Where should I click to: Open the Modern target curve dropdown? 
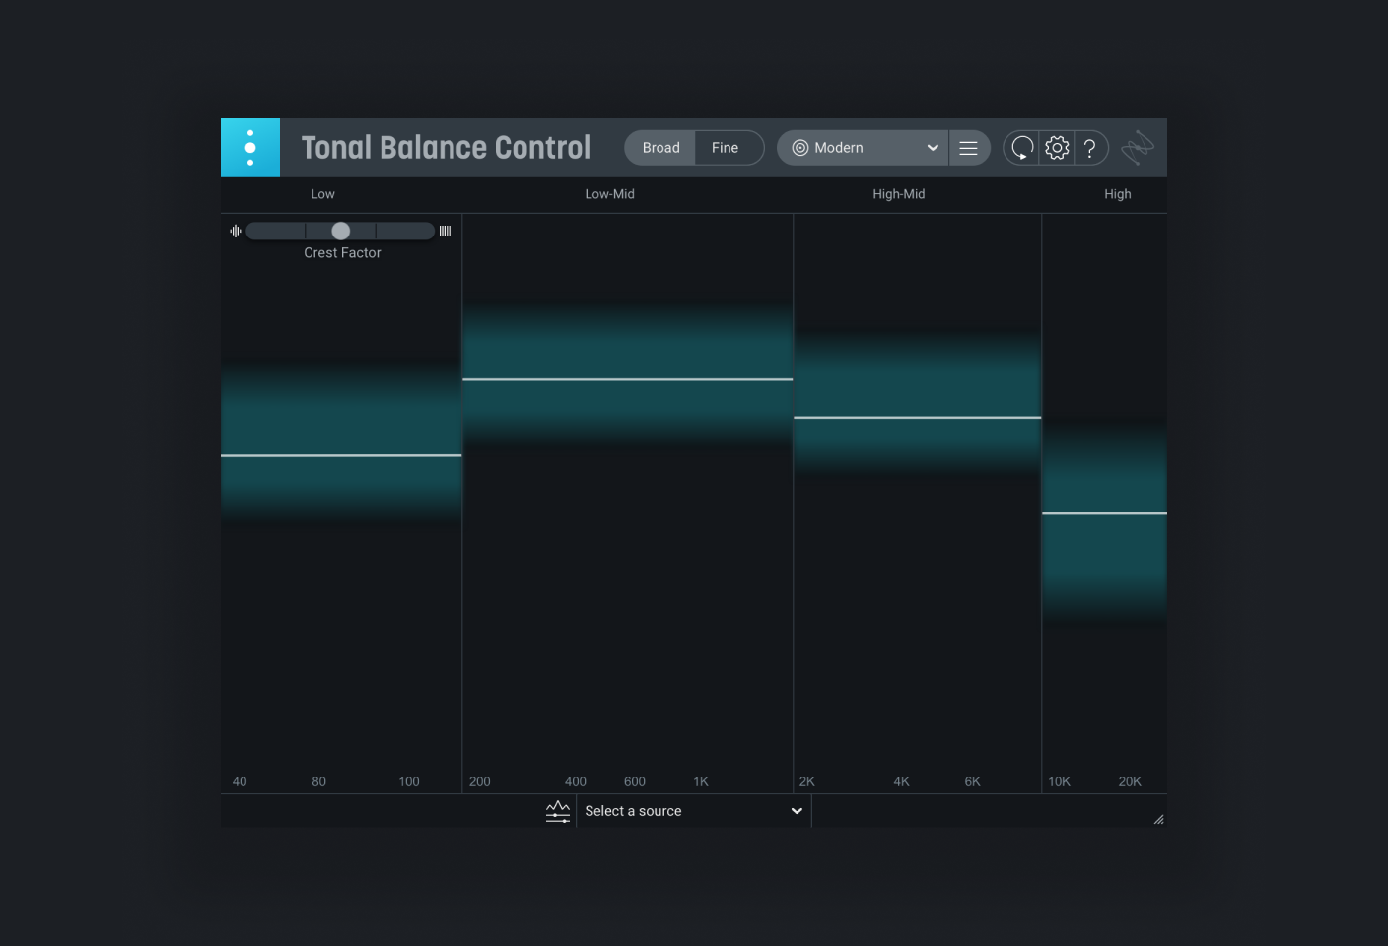[863, 148]
